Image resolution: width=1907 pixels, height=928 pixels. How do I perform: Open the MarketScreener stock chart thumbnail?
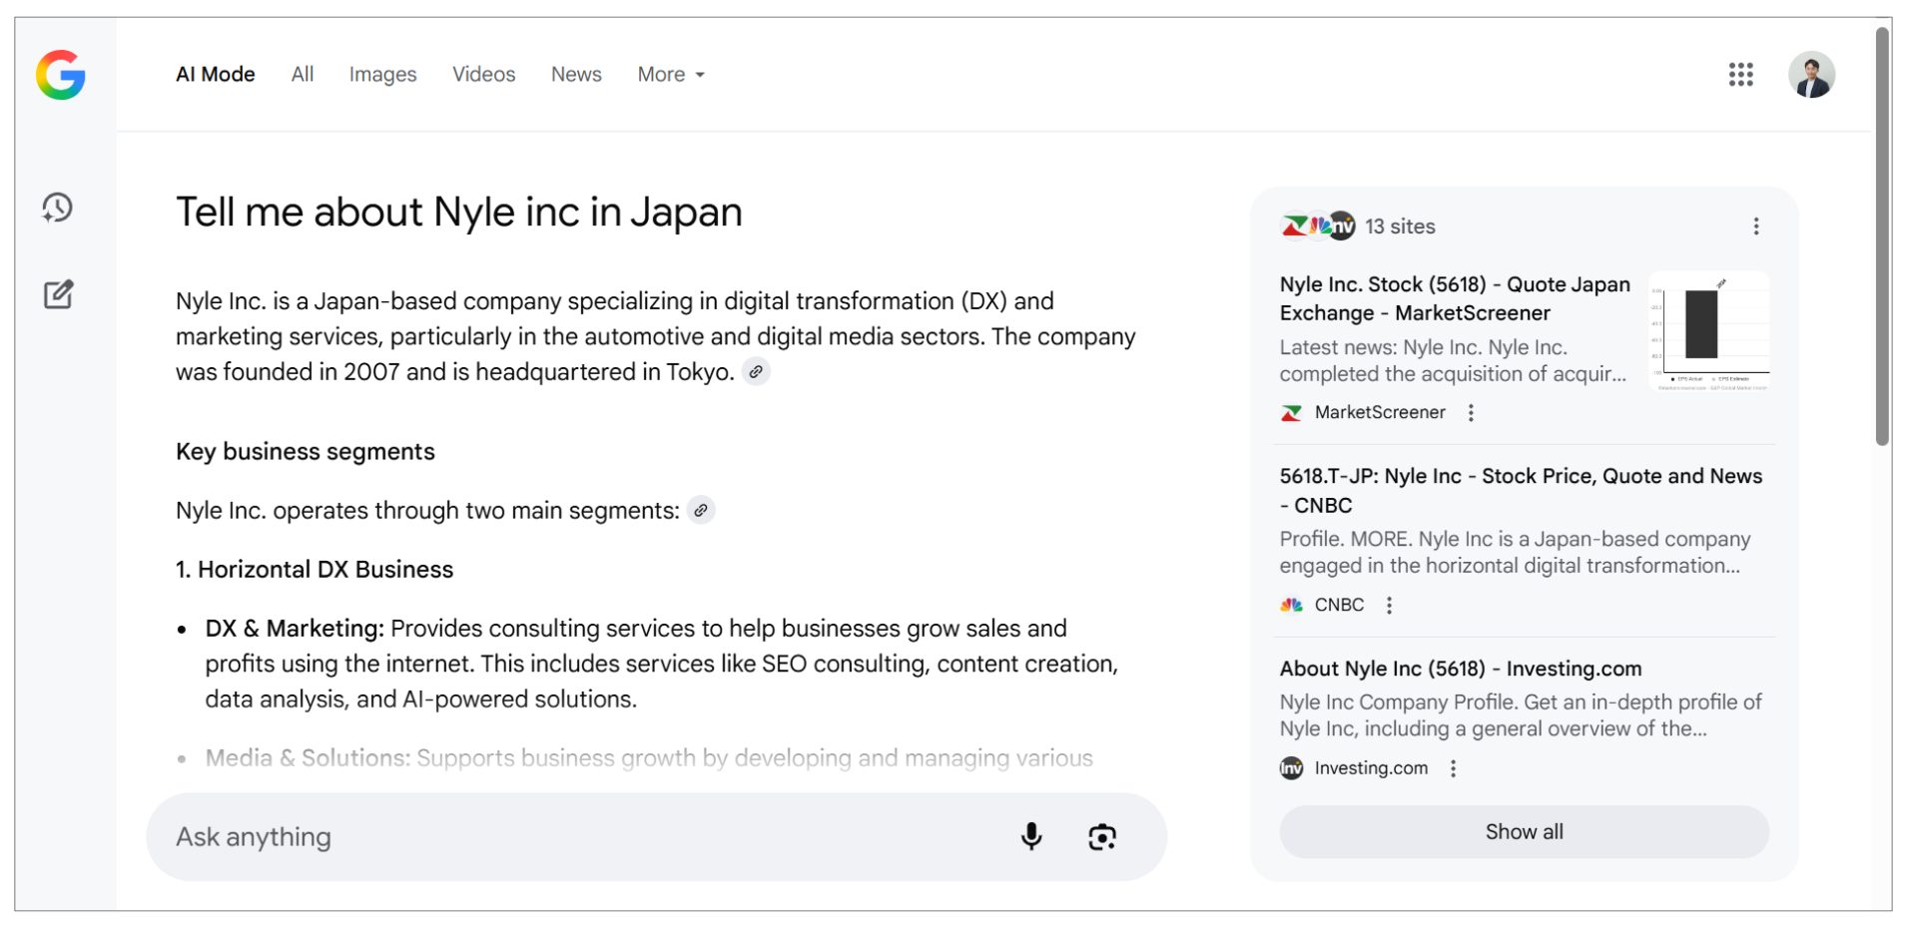pos(1708,331)
